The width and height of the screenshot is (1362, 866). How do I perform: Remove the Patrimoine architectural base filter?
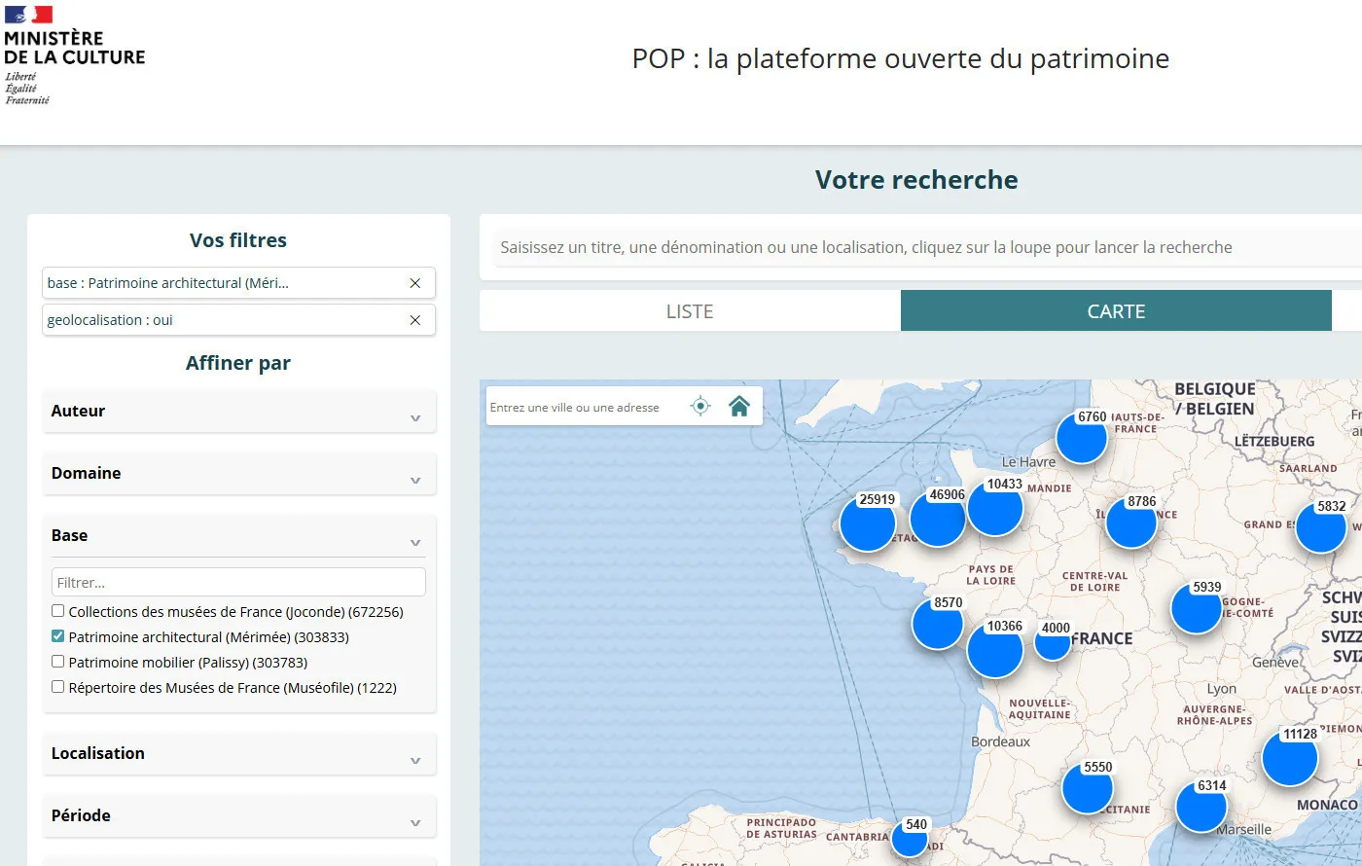pyautogui.click(x=414, y=283)
